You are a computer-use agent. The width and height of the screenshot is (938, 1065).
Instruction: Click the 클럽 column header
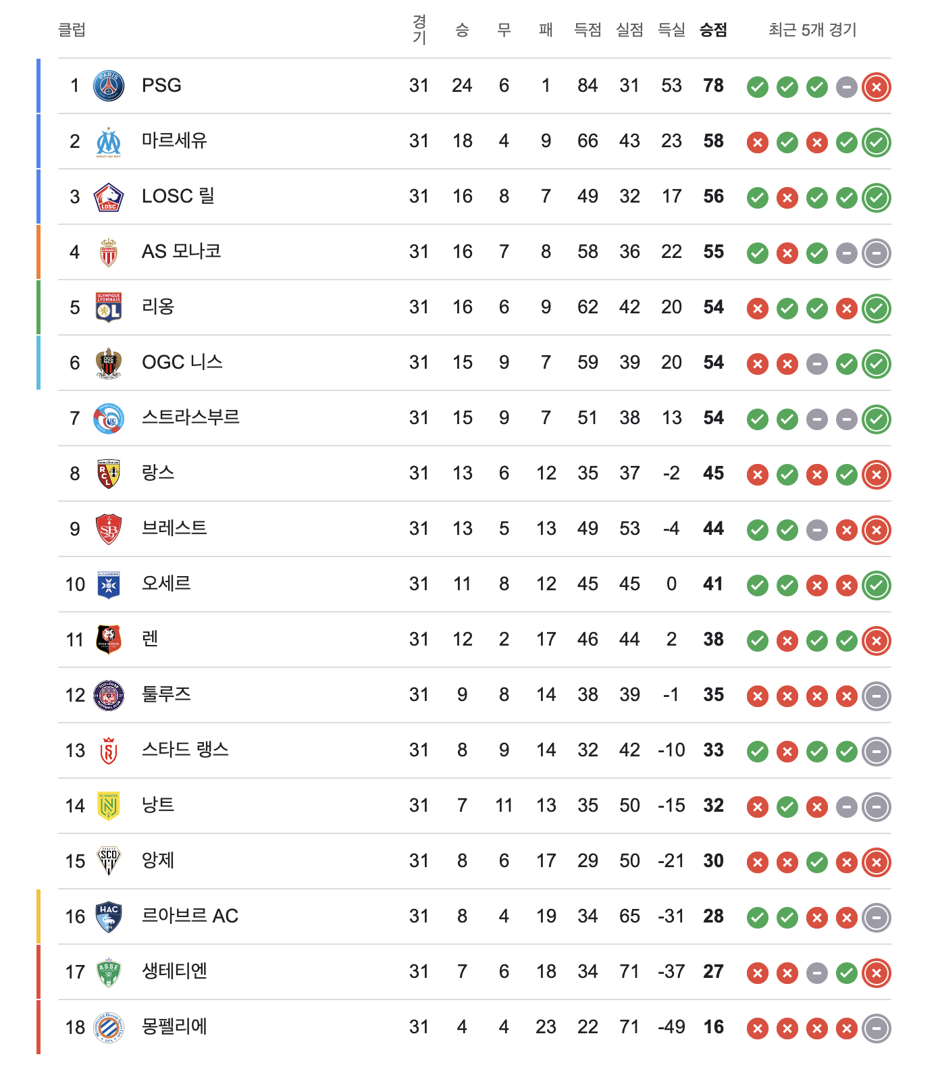(x=72, y=30)
